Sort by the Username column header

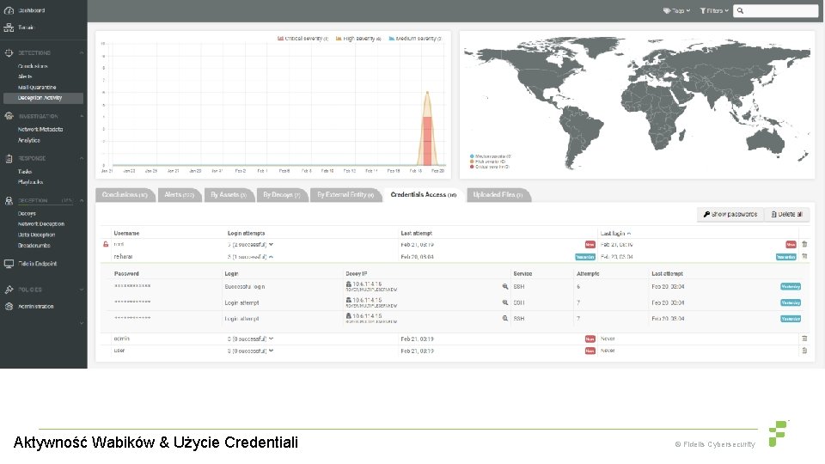point(127,233)
